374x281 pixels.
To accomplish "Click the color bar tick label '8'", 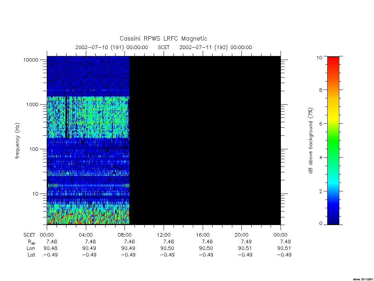I will click(x=321, y=90).
